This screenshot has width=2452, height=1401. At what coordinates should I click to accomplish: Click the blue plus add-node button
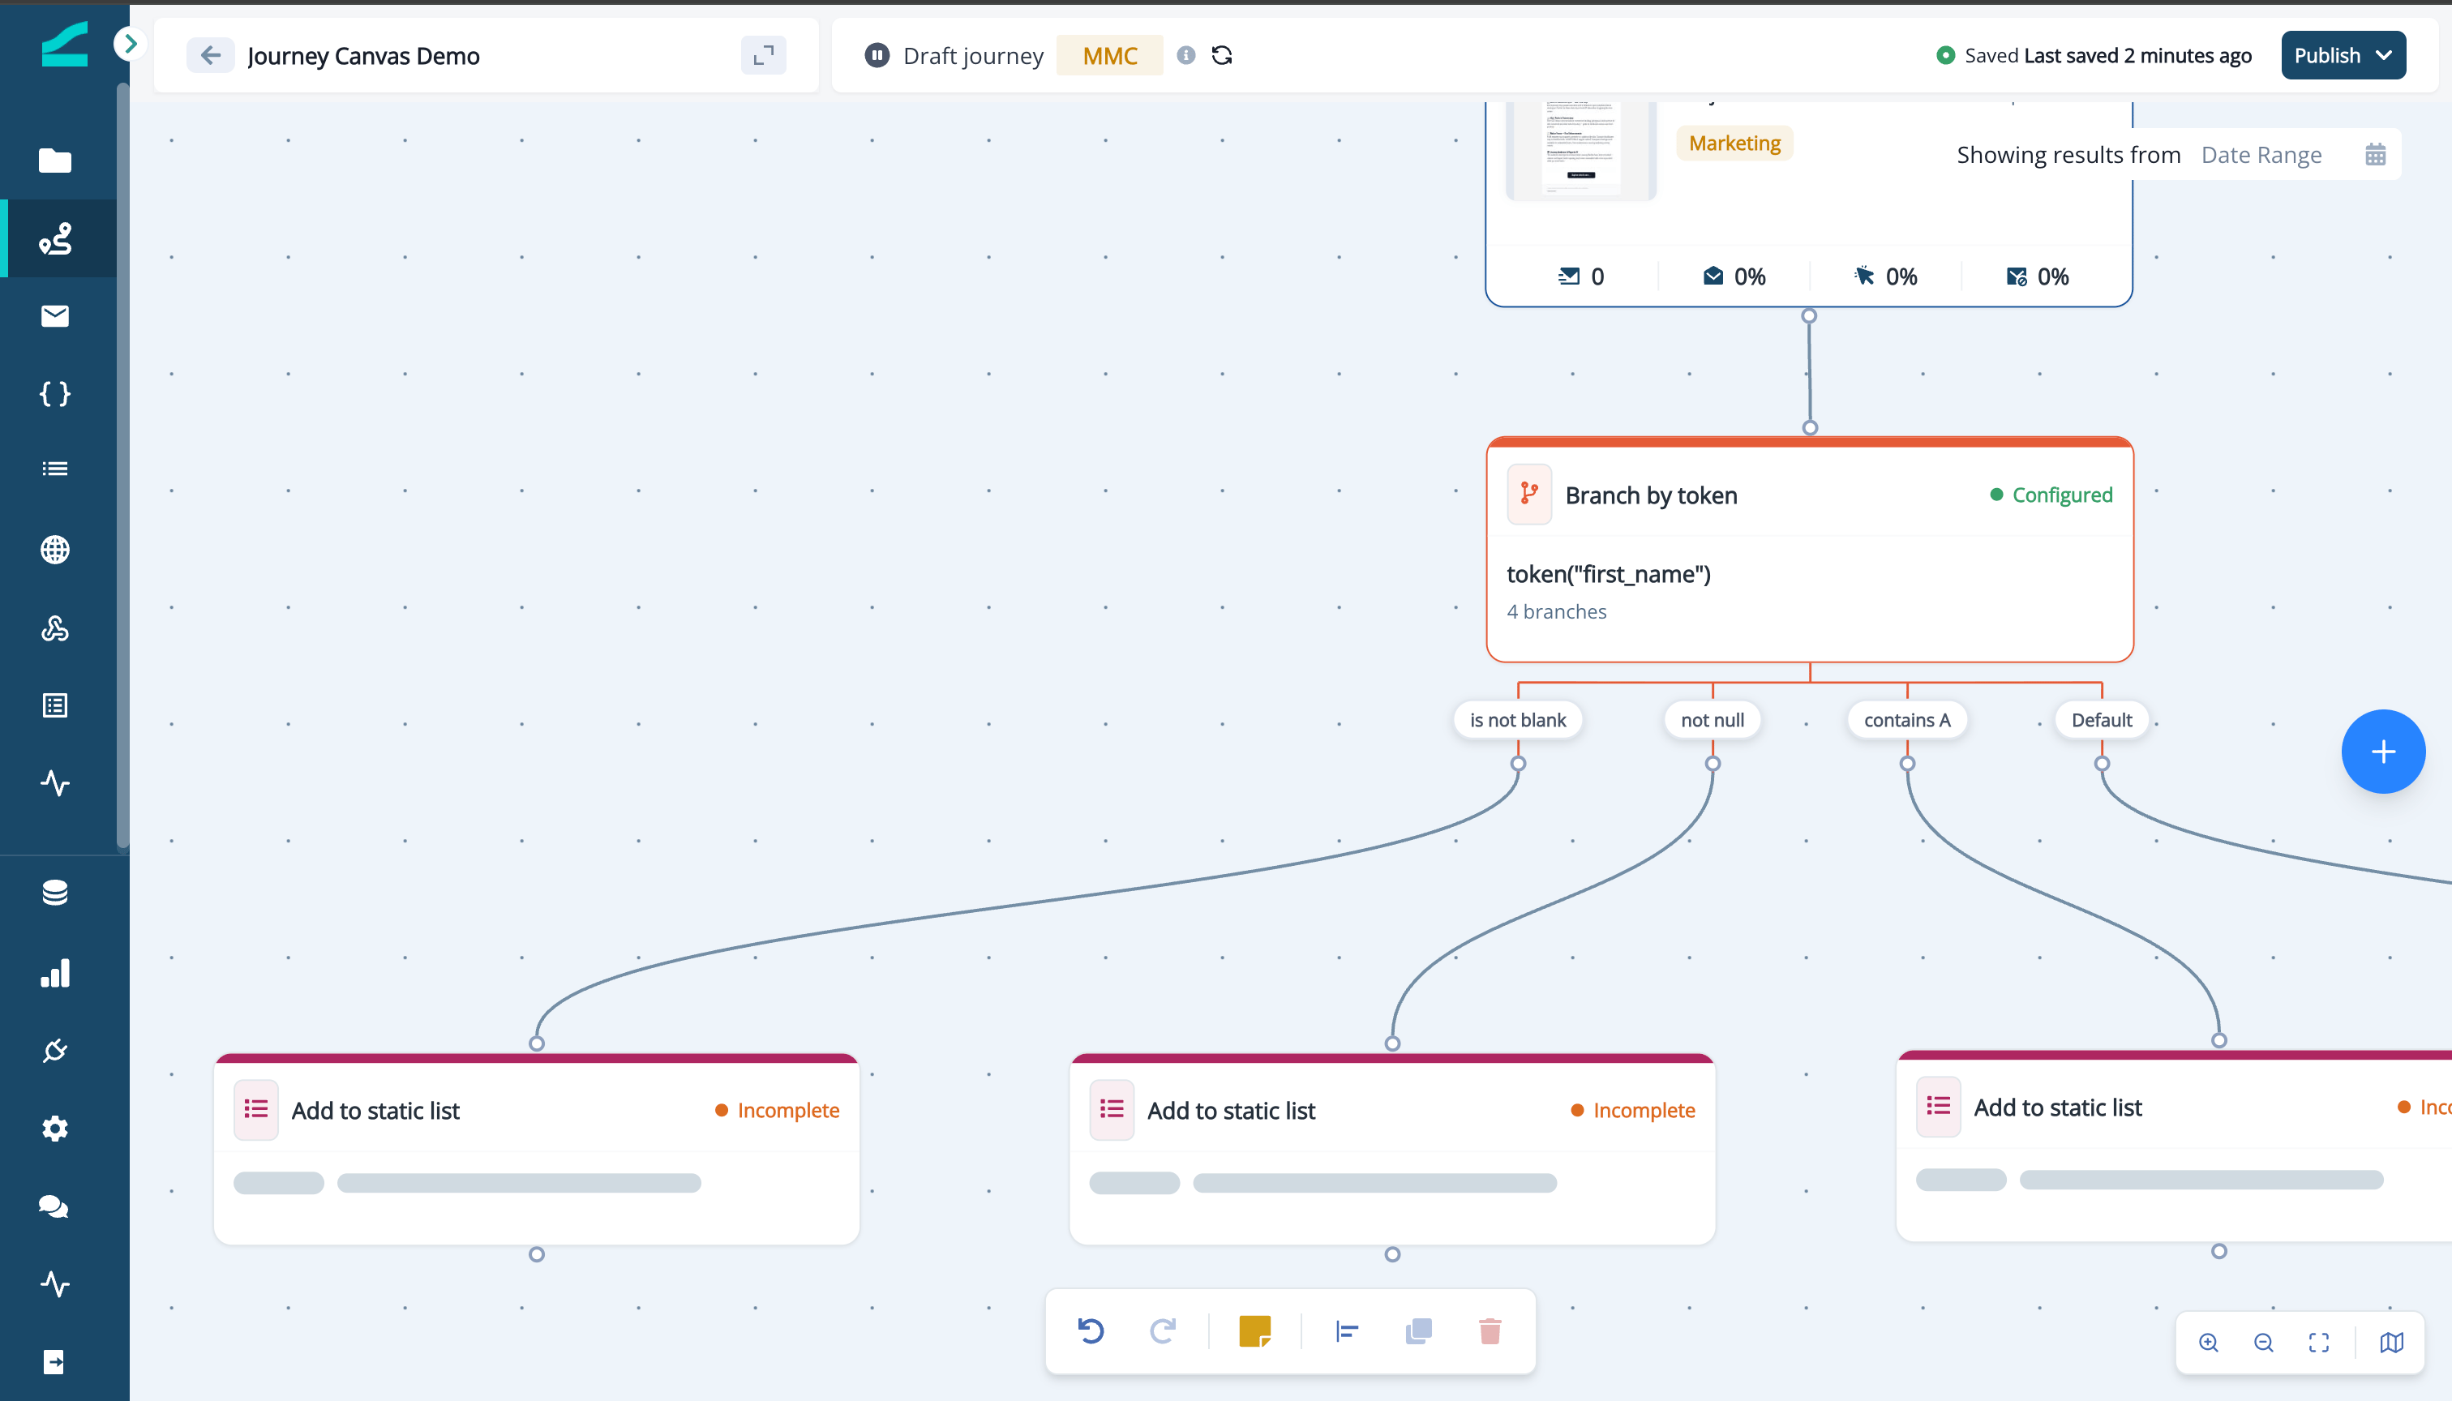coord(2383,752)
